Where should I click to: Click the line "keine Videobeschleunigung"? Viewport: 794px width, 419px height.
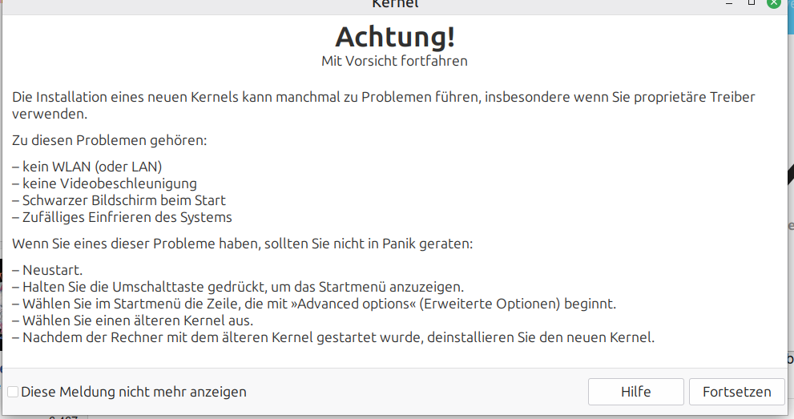(x=104, y=183)
